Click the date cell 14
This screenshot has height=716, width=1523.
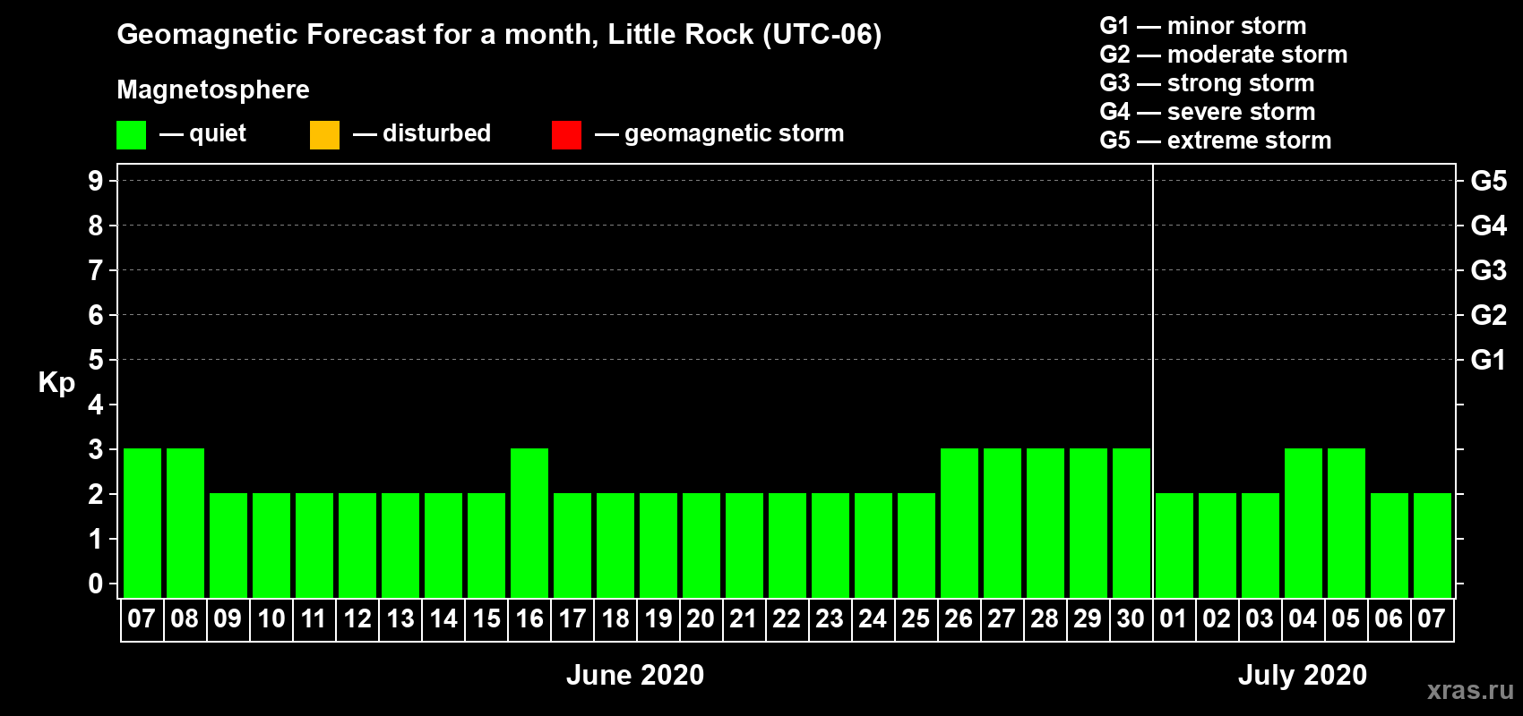(443, 619)
